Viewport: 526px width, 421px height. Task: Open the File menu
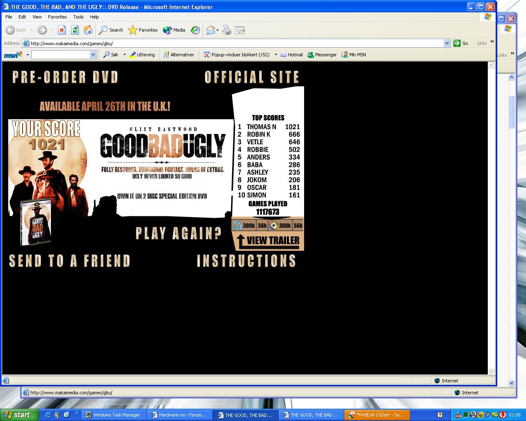[9, 17]
